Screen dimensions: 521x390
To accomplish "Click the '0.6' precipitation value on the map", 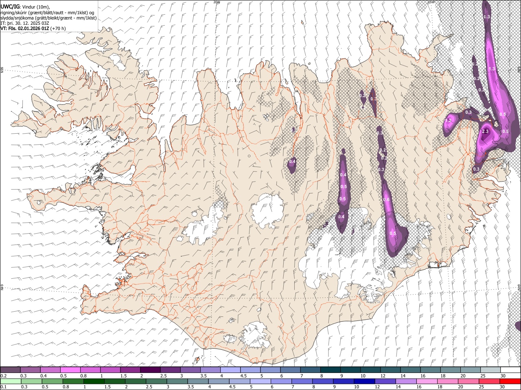I will [387, 199].
